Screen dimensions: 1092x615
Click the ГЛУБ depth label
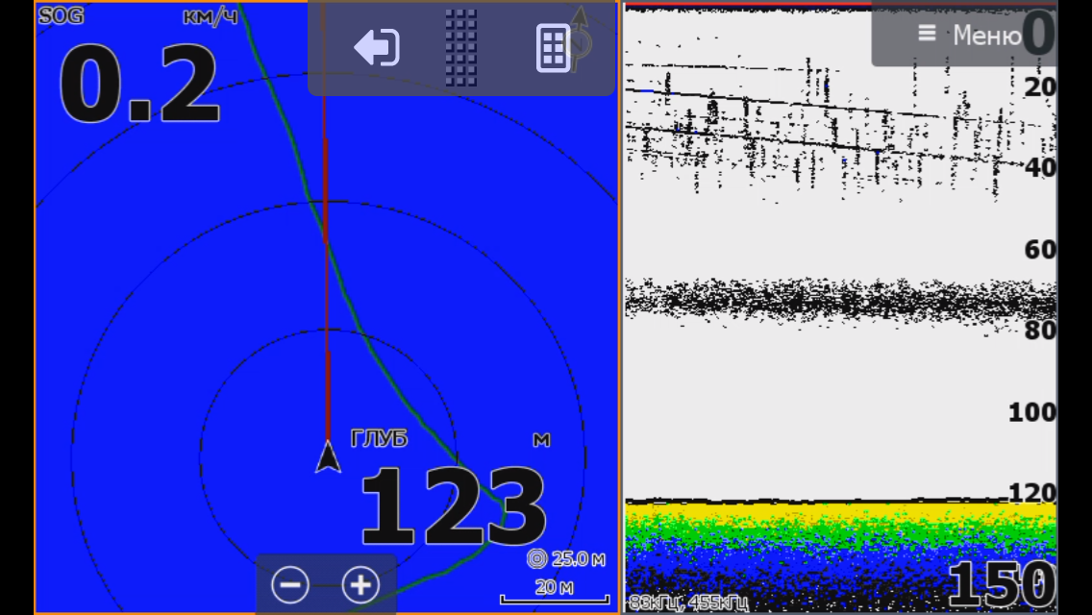[x=379, y=438]
